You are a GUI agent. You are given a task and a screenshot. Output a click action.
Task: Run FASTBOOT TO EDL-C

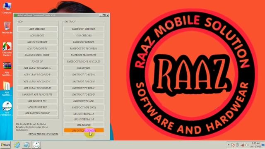(x=84, y=88)
